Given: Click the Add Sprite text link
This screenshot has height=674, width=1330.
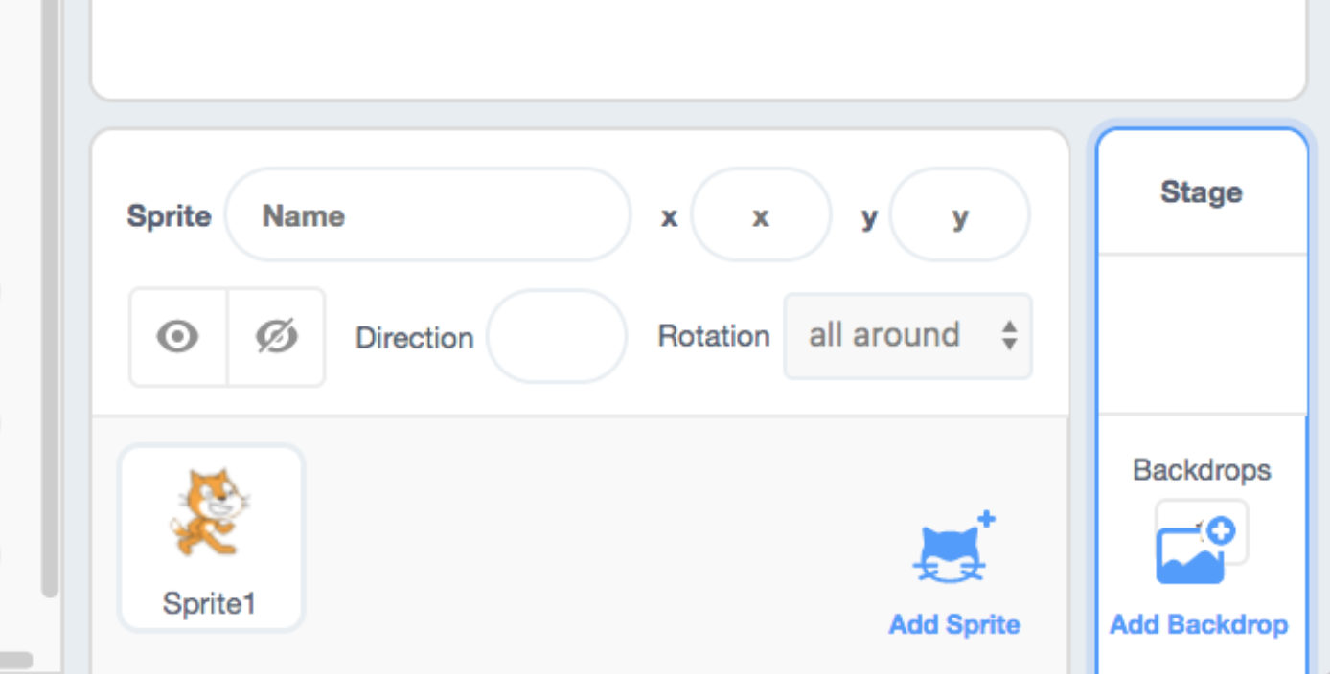Looking at the screenshot, I should [x=953, y=624].
